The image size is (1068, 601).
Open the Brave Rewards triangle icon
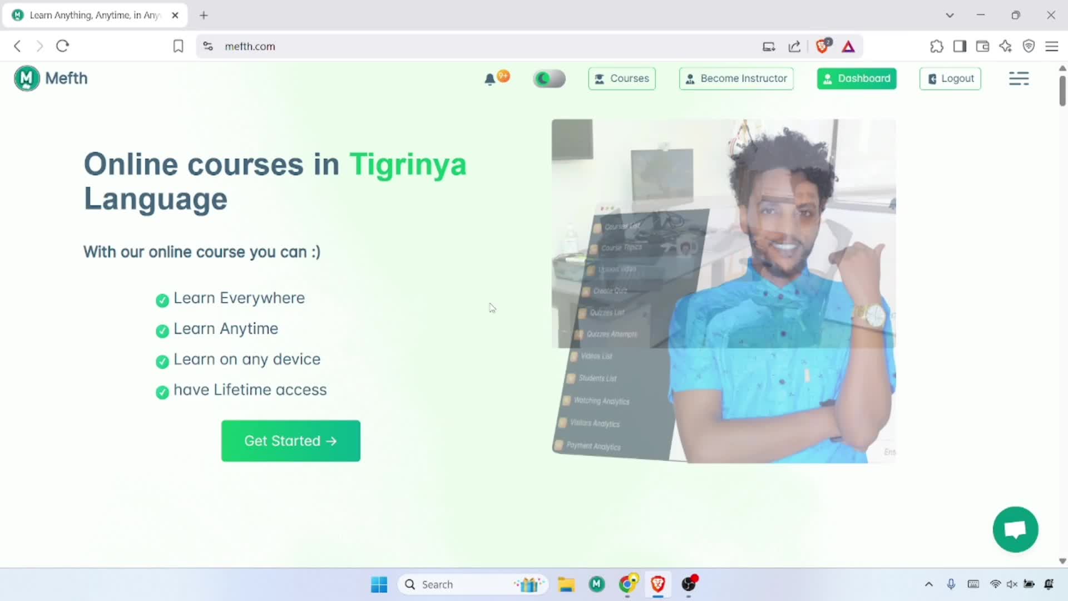(x=848, y=47)
